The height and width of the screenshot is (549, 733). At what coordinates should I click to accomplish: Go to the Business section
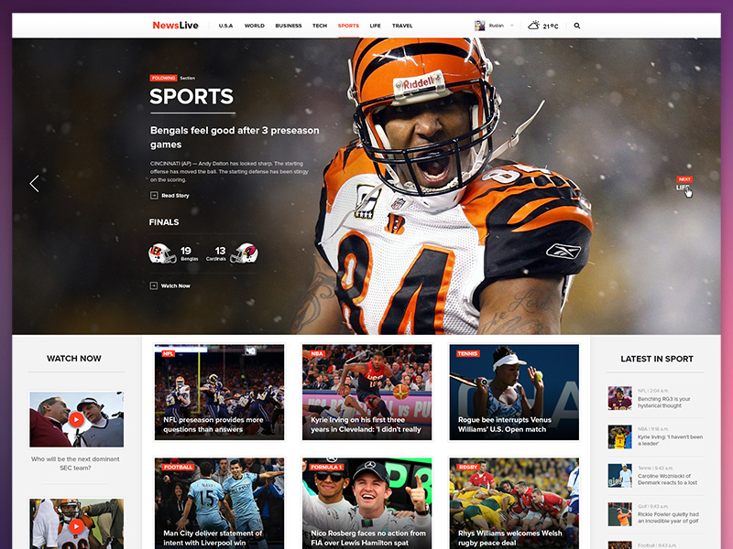click(289, 26)
